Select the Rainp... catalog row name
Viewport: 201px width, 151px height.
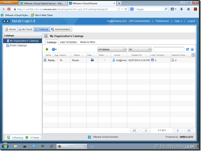52,60
